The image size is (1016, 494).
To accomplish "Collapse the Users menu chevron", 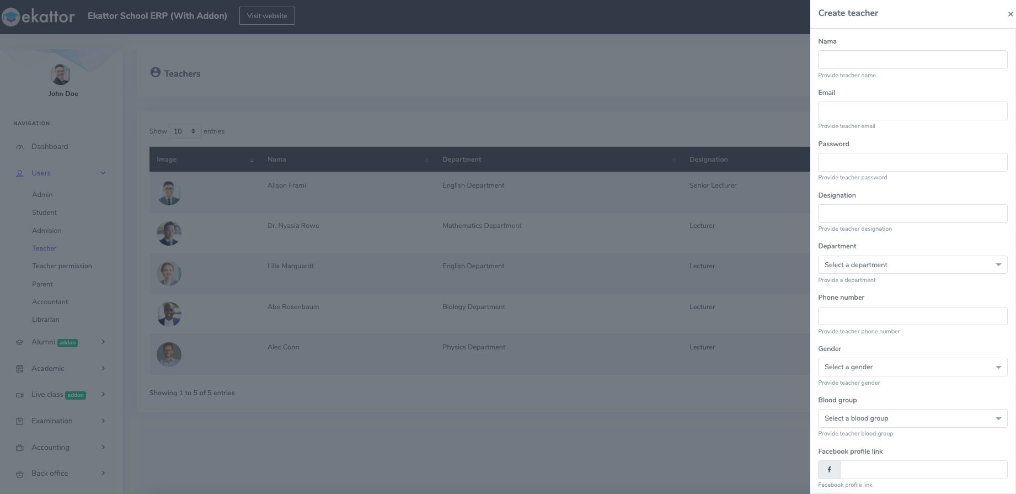I will click(103, 173).
